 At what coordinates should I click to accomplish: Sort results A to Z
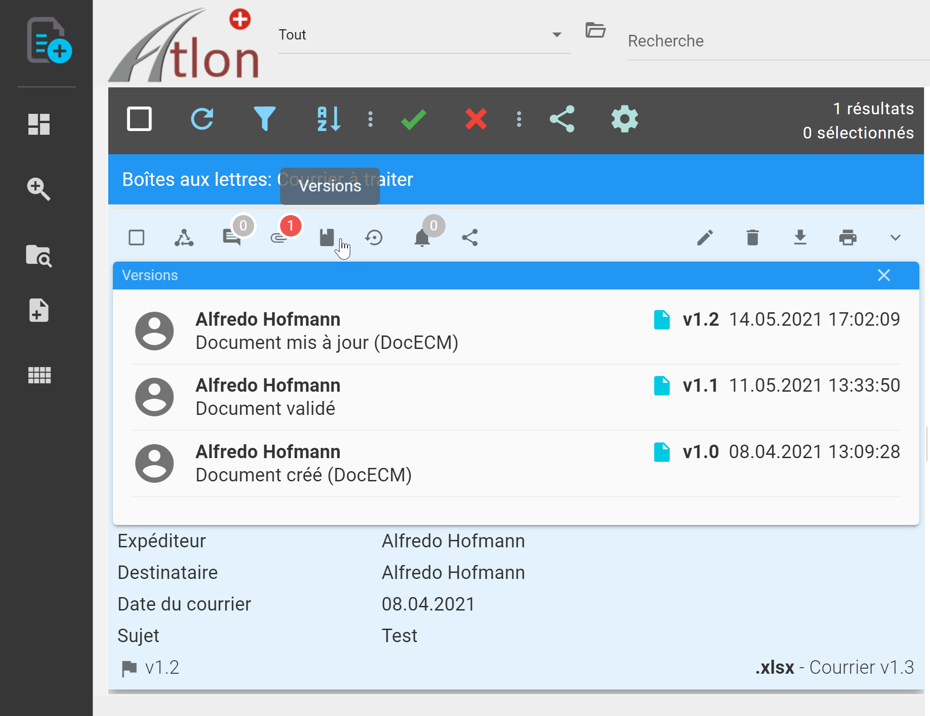329,119
